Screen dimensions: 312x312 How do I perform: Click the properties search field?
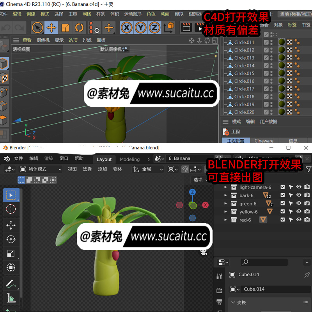[264, 262]
